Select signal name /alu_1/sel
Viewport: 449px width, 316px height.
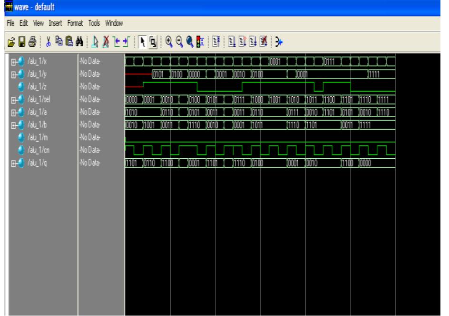click(39, 99)
